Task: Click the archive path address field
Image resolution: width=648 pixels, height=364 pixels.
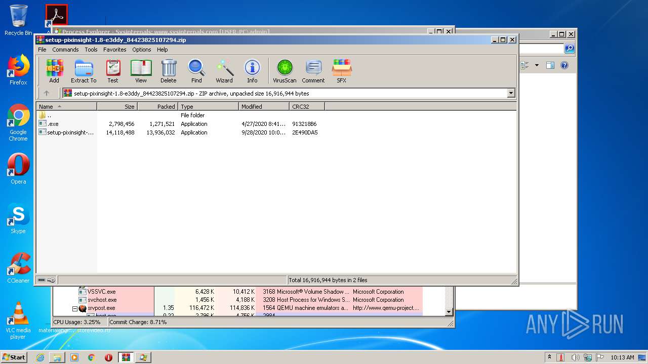Action: coord(285,93)
